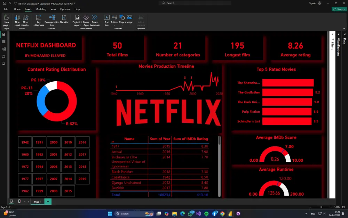
Task: Insert a Power Apps visual
Action: click(x=86, y=21)
